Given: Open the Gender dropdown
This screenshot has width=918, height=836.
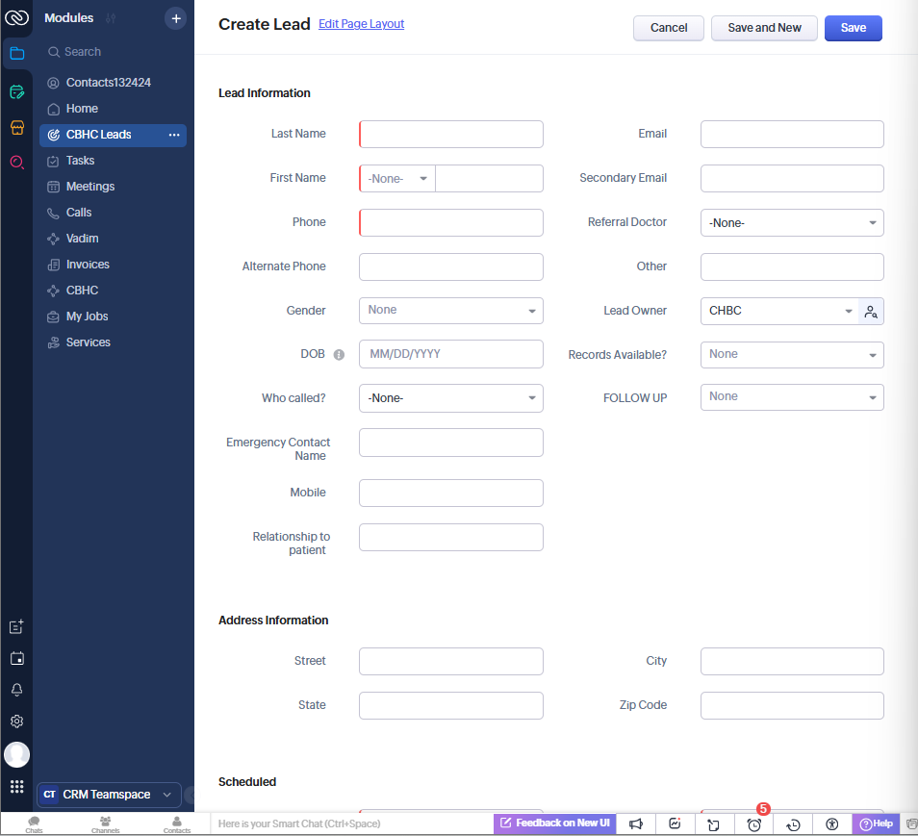Looking at the screenshot, I should point(450,311).
